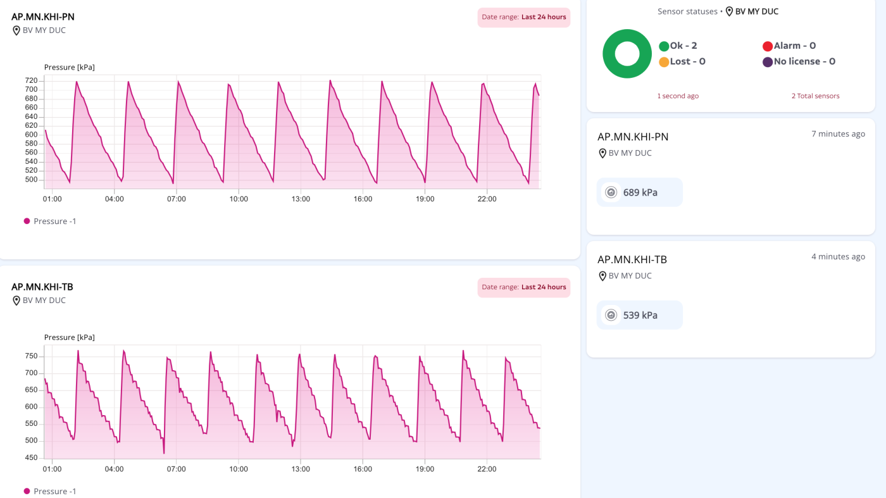
Task: Click the 539 kPa reading badge
Action: [640, 315]
